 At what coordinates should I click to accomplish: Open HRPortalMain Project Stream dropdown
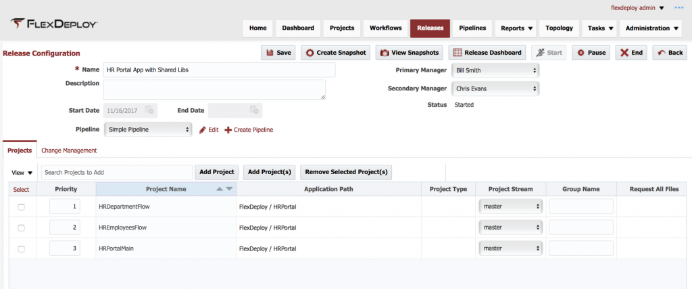click(511, 248)
